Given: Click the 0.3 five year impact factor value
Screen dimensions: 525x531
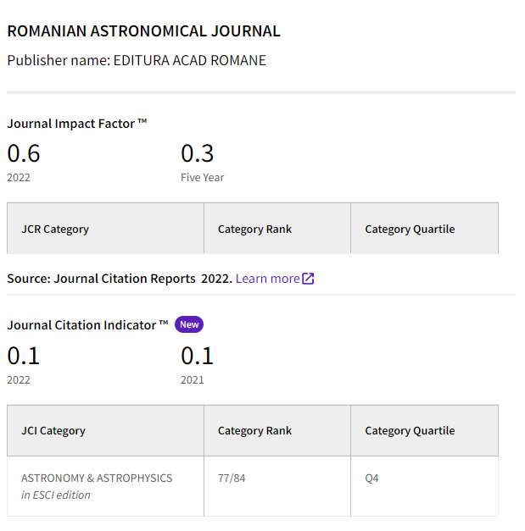Looking at the screenshot, I should pyautogui.click(x=197, y=153).
